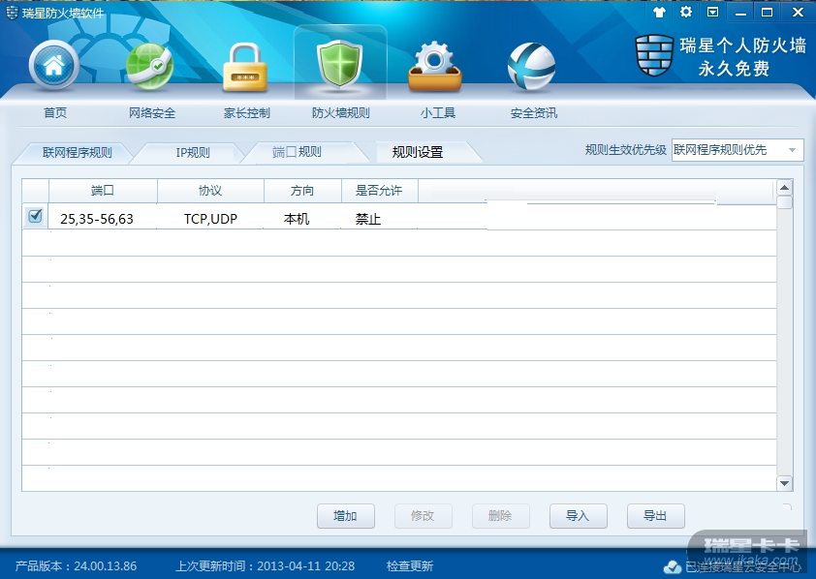Maximize the firewall window
The width and height of the screenshot is (816, 579).
point(768,12)
